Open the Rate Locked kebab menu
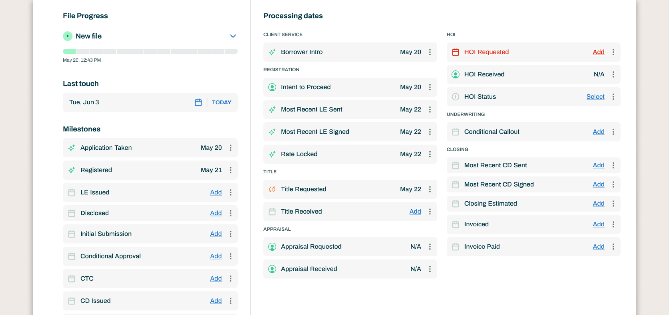The height and width of the screenshot is (315, 669). [430, 154]
